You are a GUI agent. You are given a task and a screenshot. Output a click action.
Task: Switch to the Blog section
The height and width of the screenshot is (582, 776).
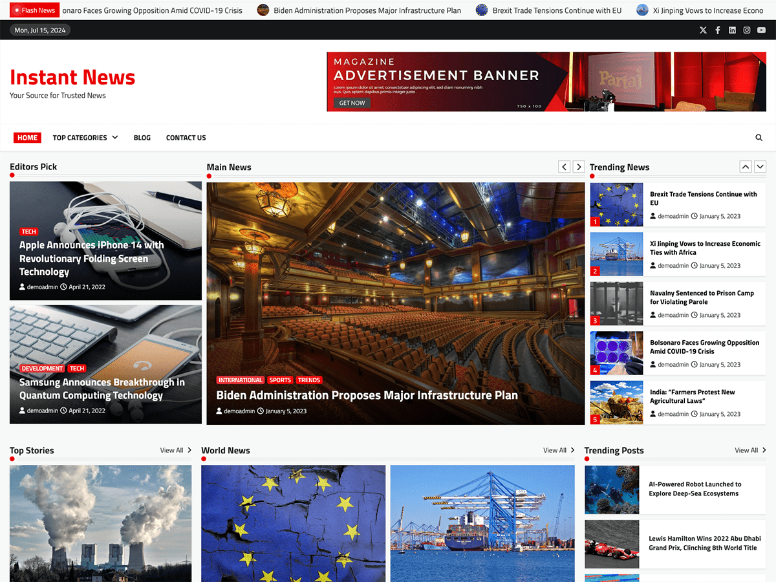[x=142, y=138]
